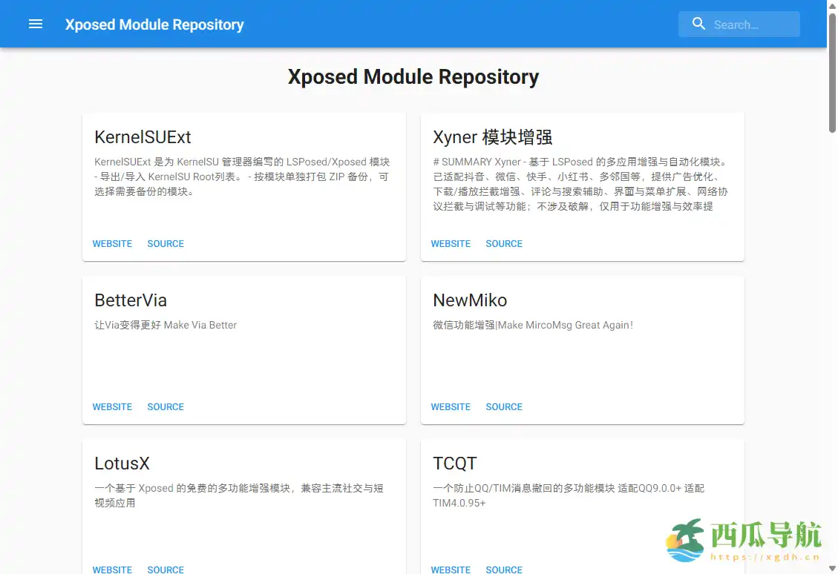Open the SOURCE link for KernelSUExt

pyautogui.click(x=166, y=243)
